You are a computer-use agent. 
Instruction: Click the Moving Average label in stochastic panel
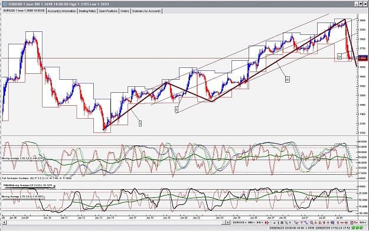(22, 158)
